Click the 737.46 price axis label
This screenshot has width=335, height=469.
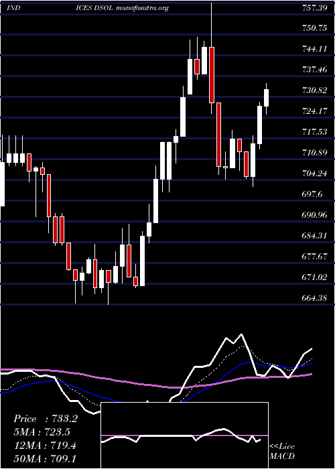pos(314,70)
